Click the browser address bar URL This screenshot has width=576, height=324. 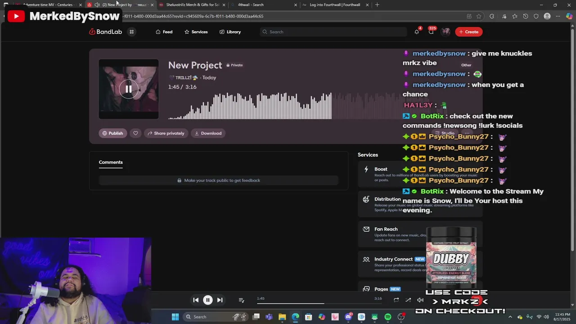click(x=193, y=16)
